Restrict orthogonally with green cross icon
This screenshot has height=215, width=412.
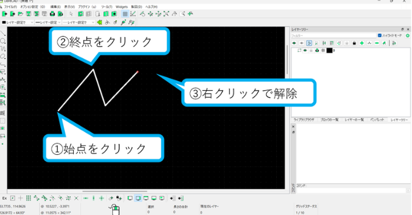click(x=102, y=199)
